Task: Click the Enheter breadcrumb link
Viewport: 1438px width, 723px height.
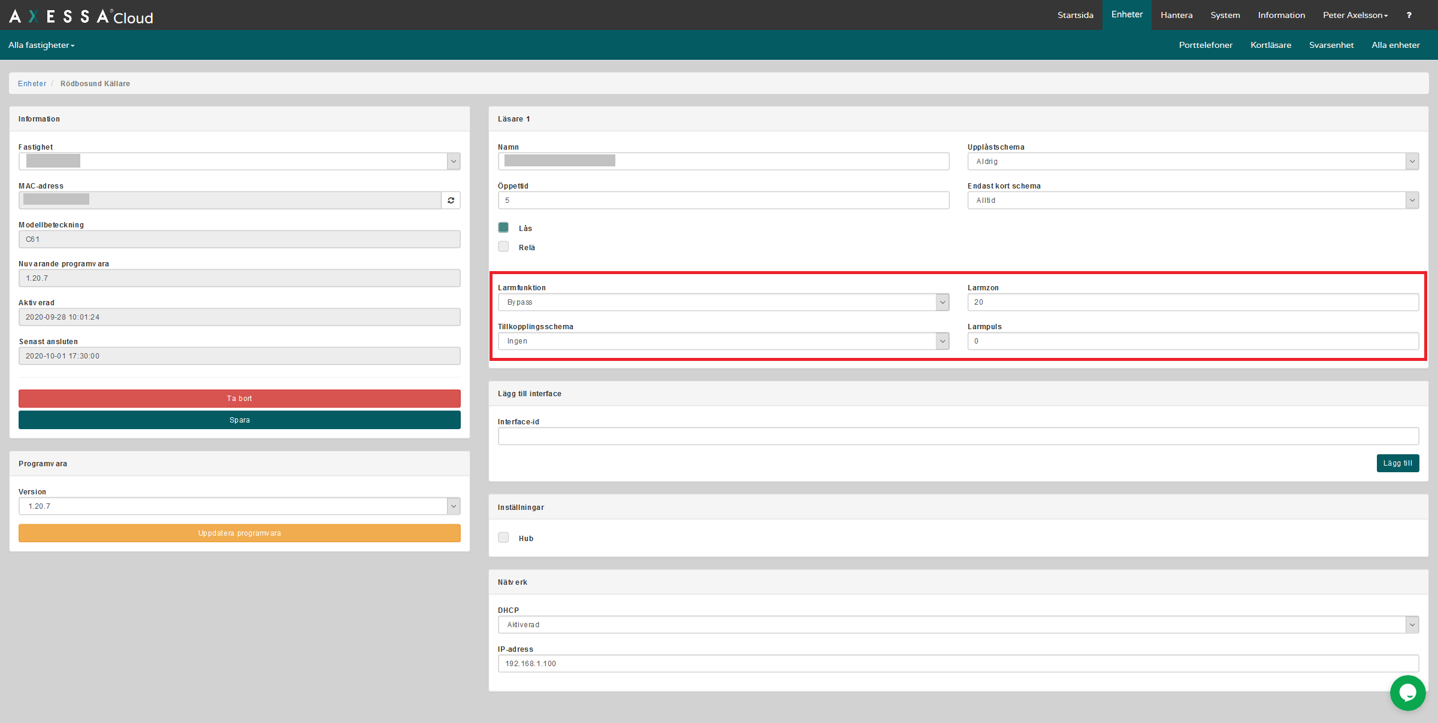Action: [32, 84]
